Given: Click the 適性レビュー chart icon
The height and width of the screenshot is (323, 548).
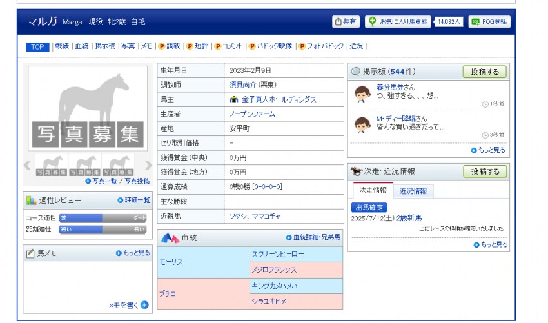Looking at the screenshot, I should coord(31,201).
